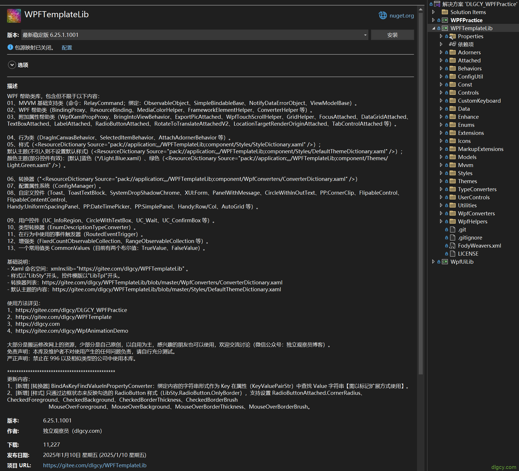Click the file icon beside .git
Image resolution: width=519 pixels, height=471 pixels.
click(453, 229)
